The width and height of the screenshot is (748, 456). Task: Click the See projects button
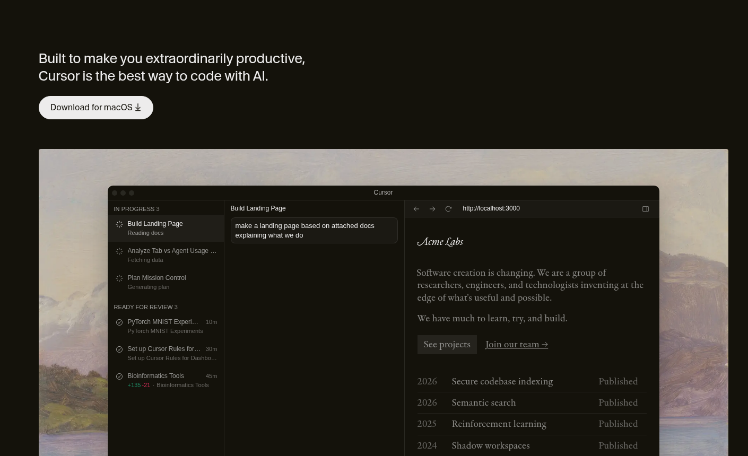tap(447, 345)
